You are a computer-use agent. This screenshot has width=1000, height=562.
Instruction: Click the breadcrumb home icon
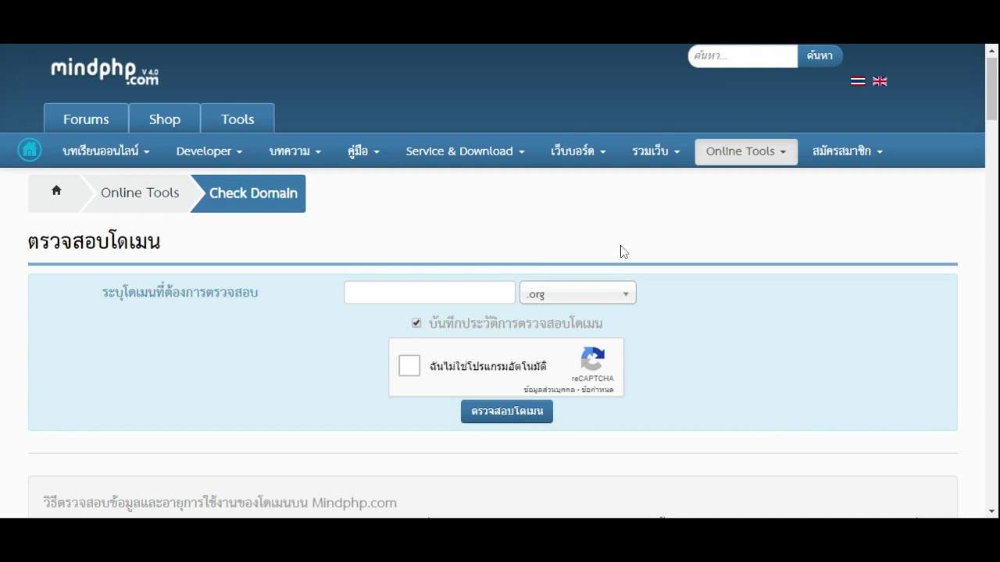pyautogui.click(x=56, y=191)
